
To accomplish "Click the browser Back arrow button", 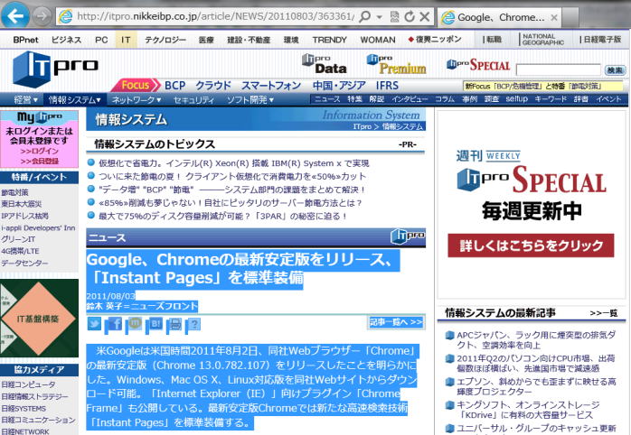I will [15, 16].
